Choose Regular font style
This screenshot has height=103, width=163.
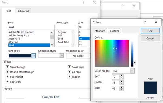pyautogui.click(x=62, y=32)
